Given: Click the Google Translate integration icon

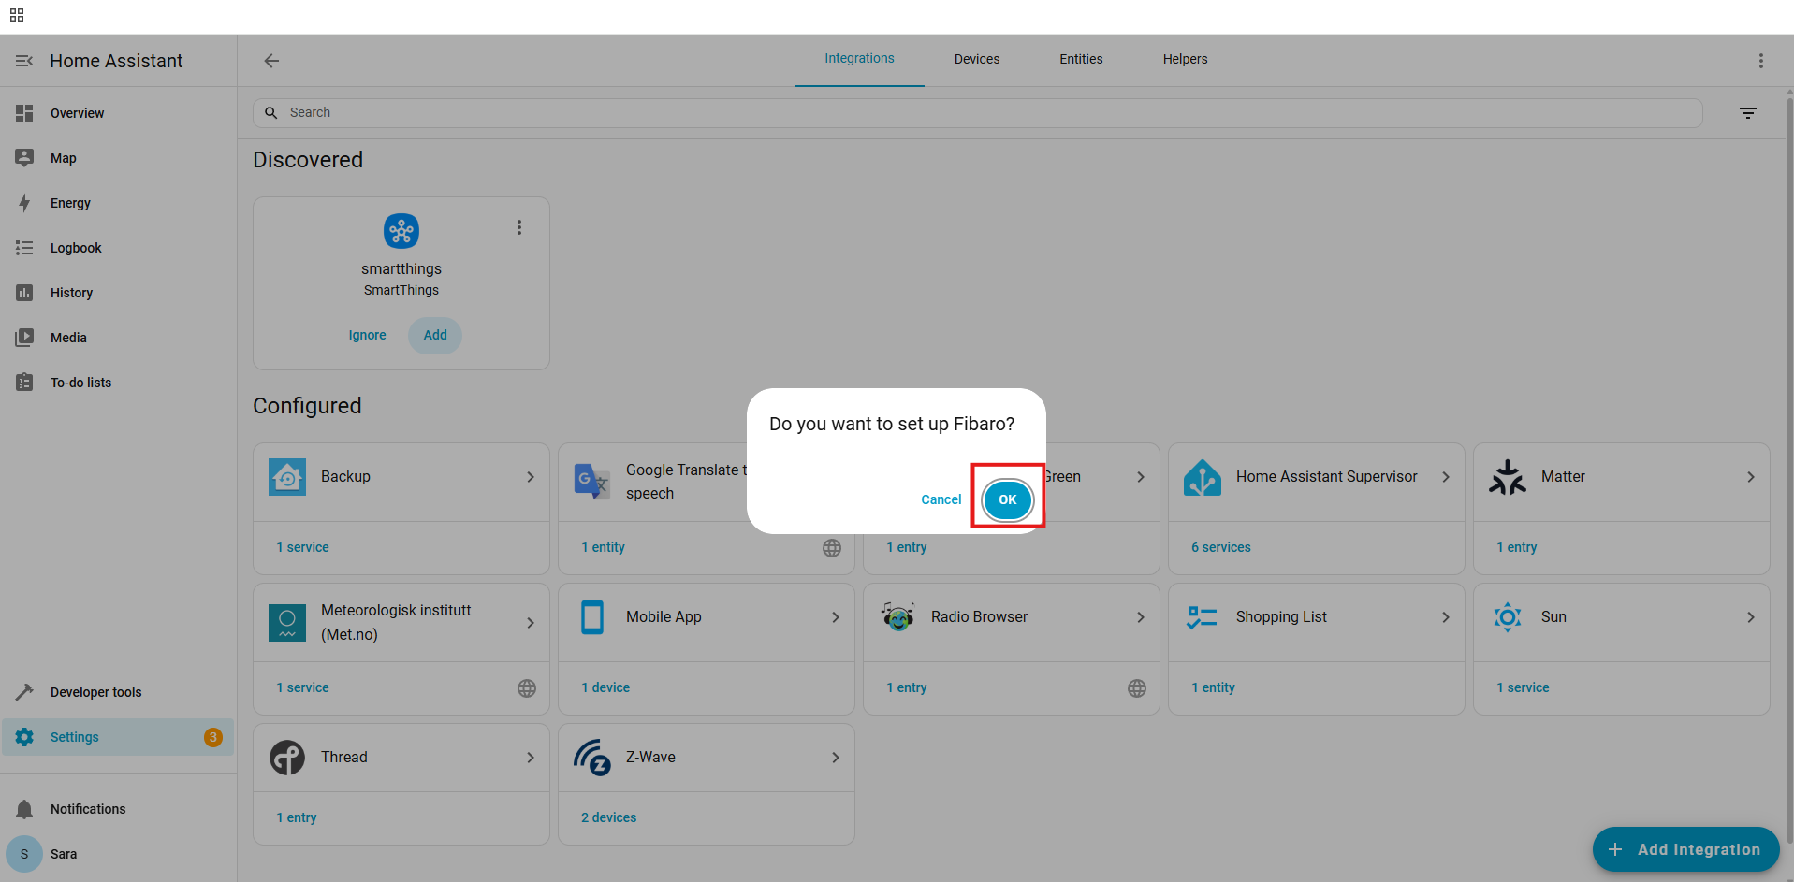Looking at the screenshot, I should click(x=592, y=482).
